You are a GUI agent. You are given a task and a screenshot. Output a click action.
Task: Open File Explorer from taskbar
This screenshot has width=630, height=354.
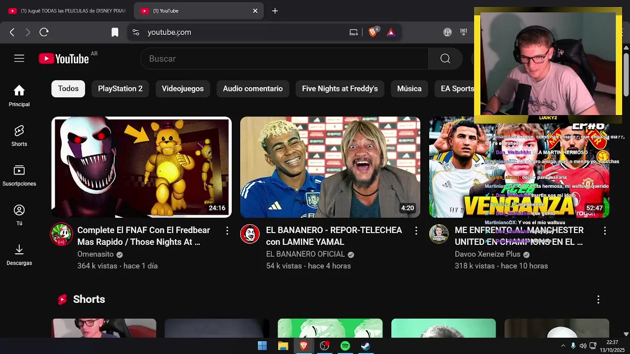(x=283, y=346)
